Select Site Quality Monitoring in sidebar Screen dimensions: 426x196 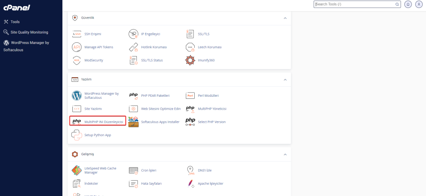pyautogui.click(x=29, y=32)
